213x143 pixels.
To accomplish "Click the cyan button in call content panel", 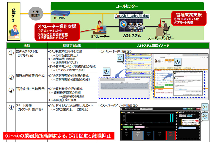I will [189, 116].
